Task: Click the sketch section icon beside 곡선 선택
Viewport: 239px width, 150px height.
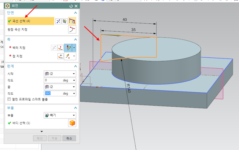Action: (x=65, y=21)
